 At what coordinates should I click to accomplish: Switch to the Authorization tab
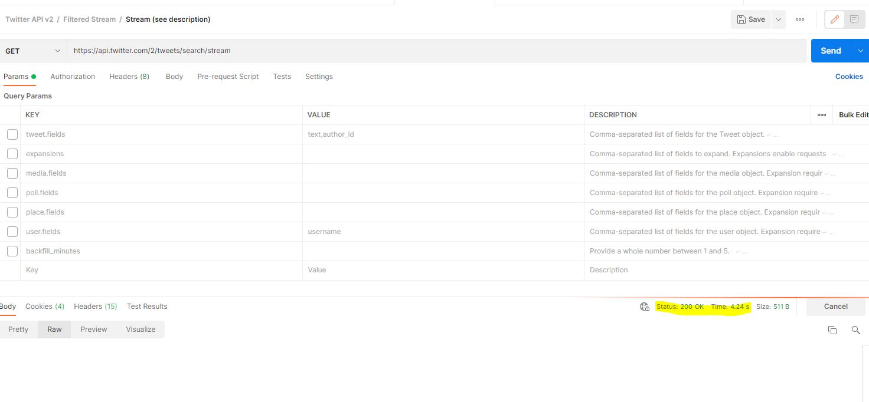pos(73,77)
